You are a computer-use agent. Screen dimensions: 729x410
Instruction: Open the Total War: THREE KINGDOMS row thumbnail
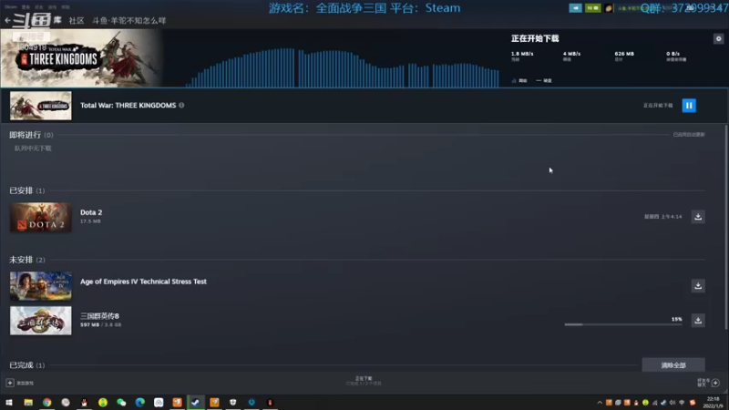[41, 106]
